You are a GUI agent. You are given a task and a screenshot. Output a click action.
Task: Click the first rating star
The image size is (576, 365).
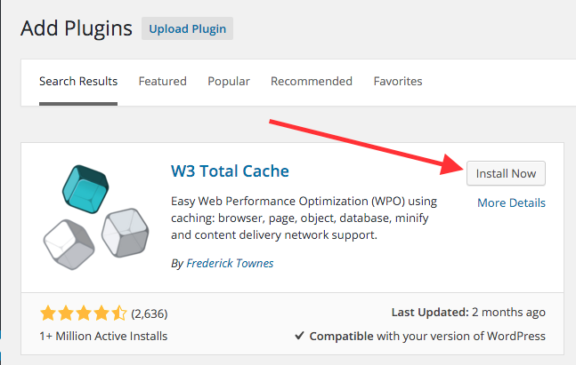pos(48,313)
